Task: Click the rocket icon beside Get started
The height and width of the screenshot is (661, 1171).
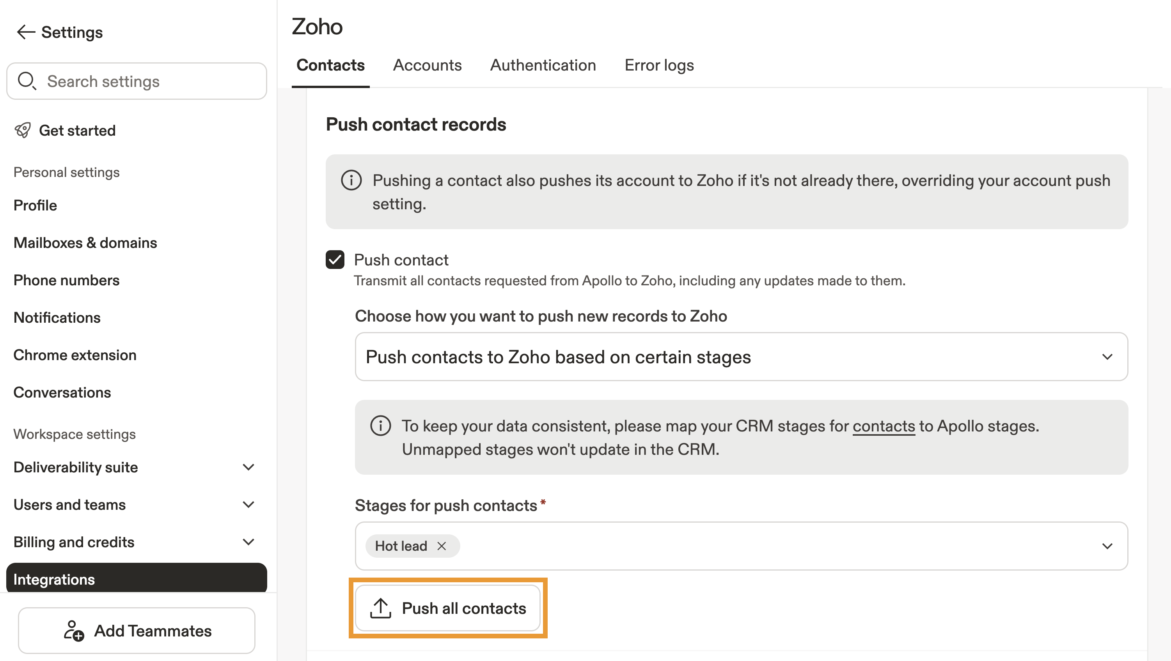Action: tap(23, 131)
